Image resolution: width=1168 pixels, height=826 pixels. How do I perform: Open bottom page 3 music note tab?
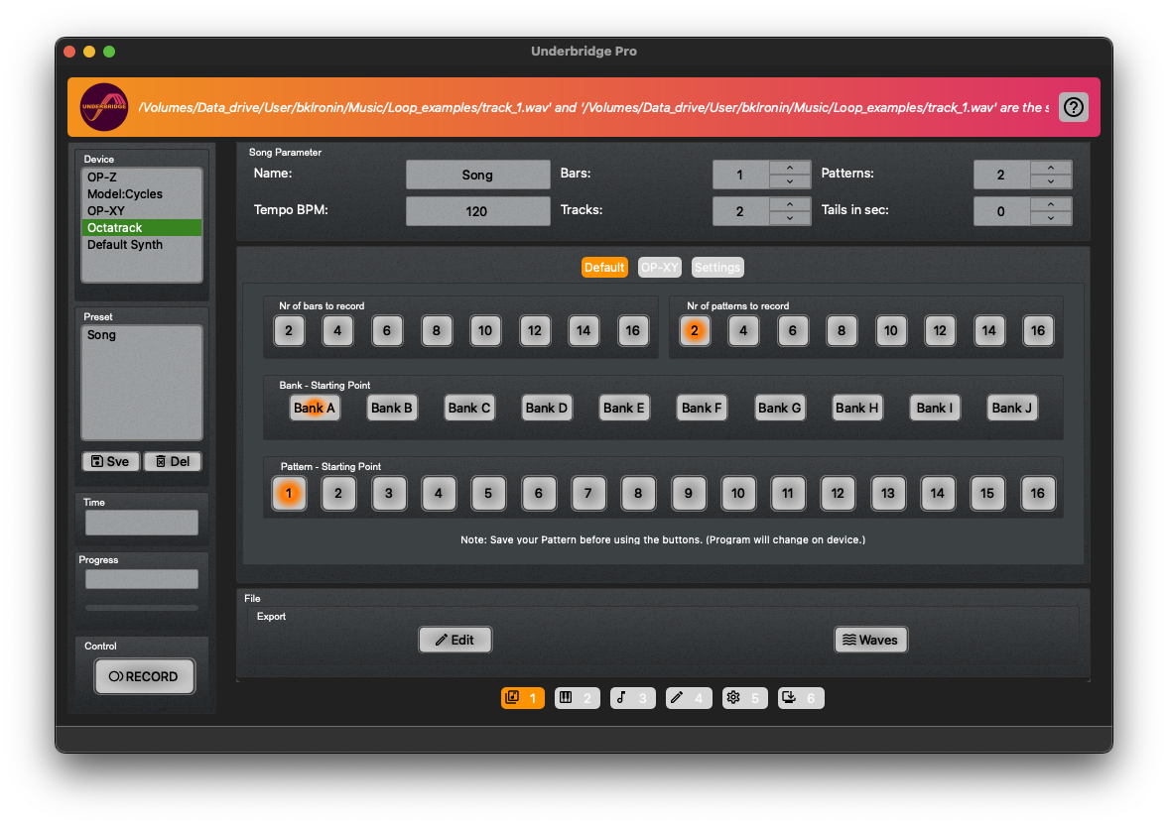click(632, 698)
